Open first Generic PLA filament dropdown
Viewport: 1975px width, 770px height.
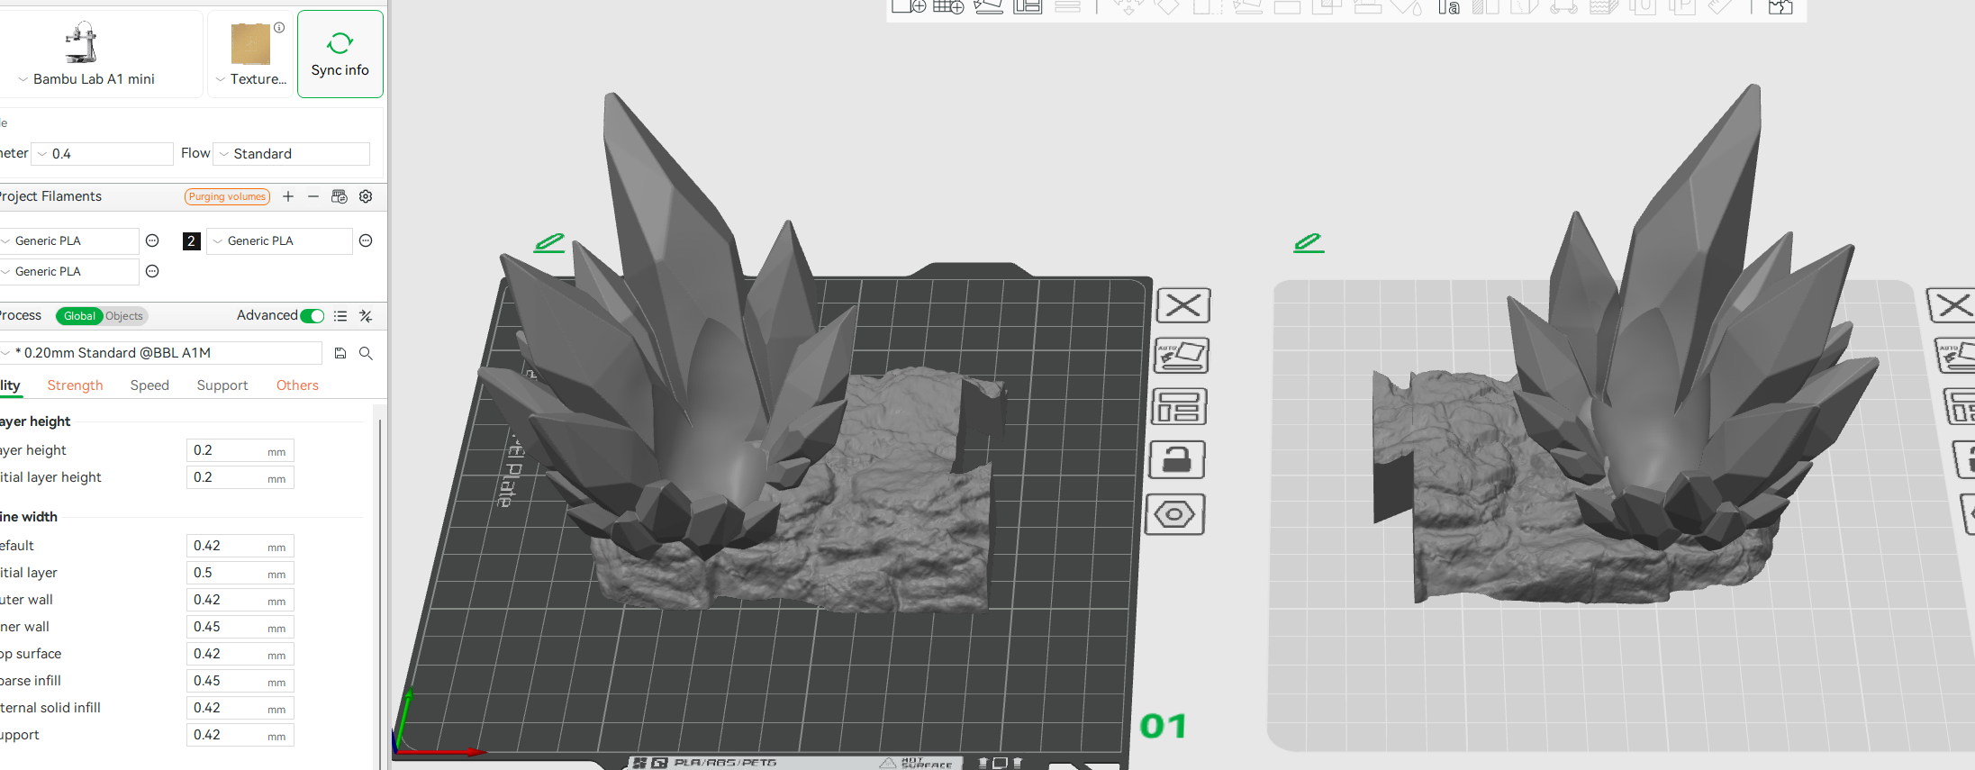(69, 241)
